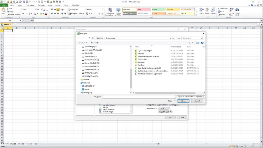Click Cancel in File Open dialog
This screenshot has height=148, width=263.
click(197, 101)
